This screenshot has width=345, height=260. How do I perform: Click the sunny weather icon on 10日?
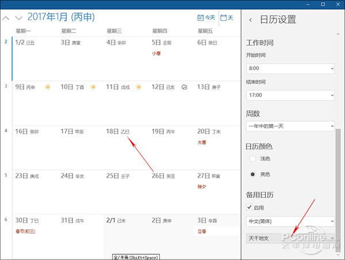[x=93, y=87]
